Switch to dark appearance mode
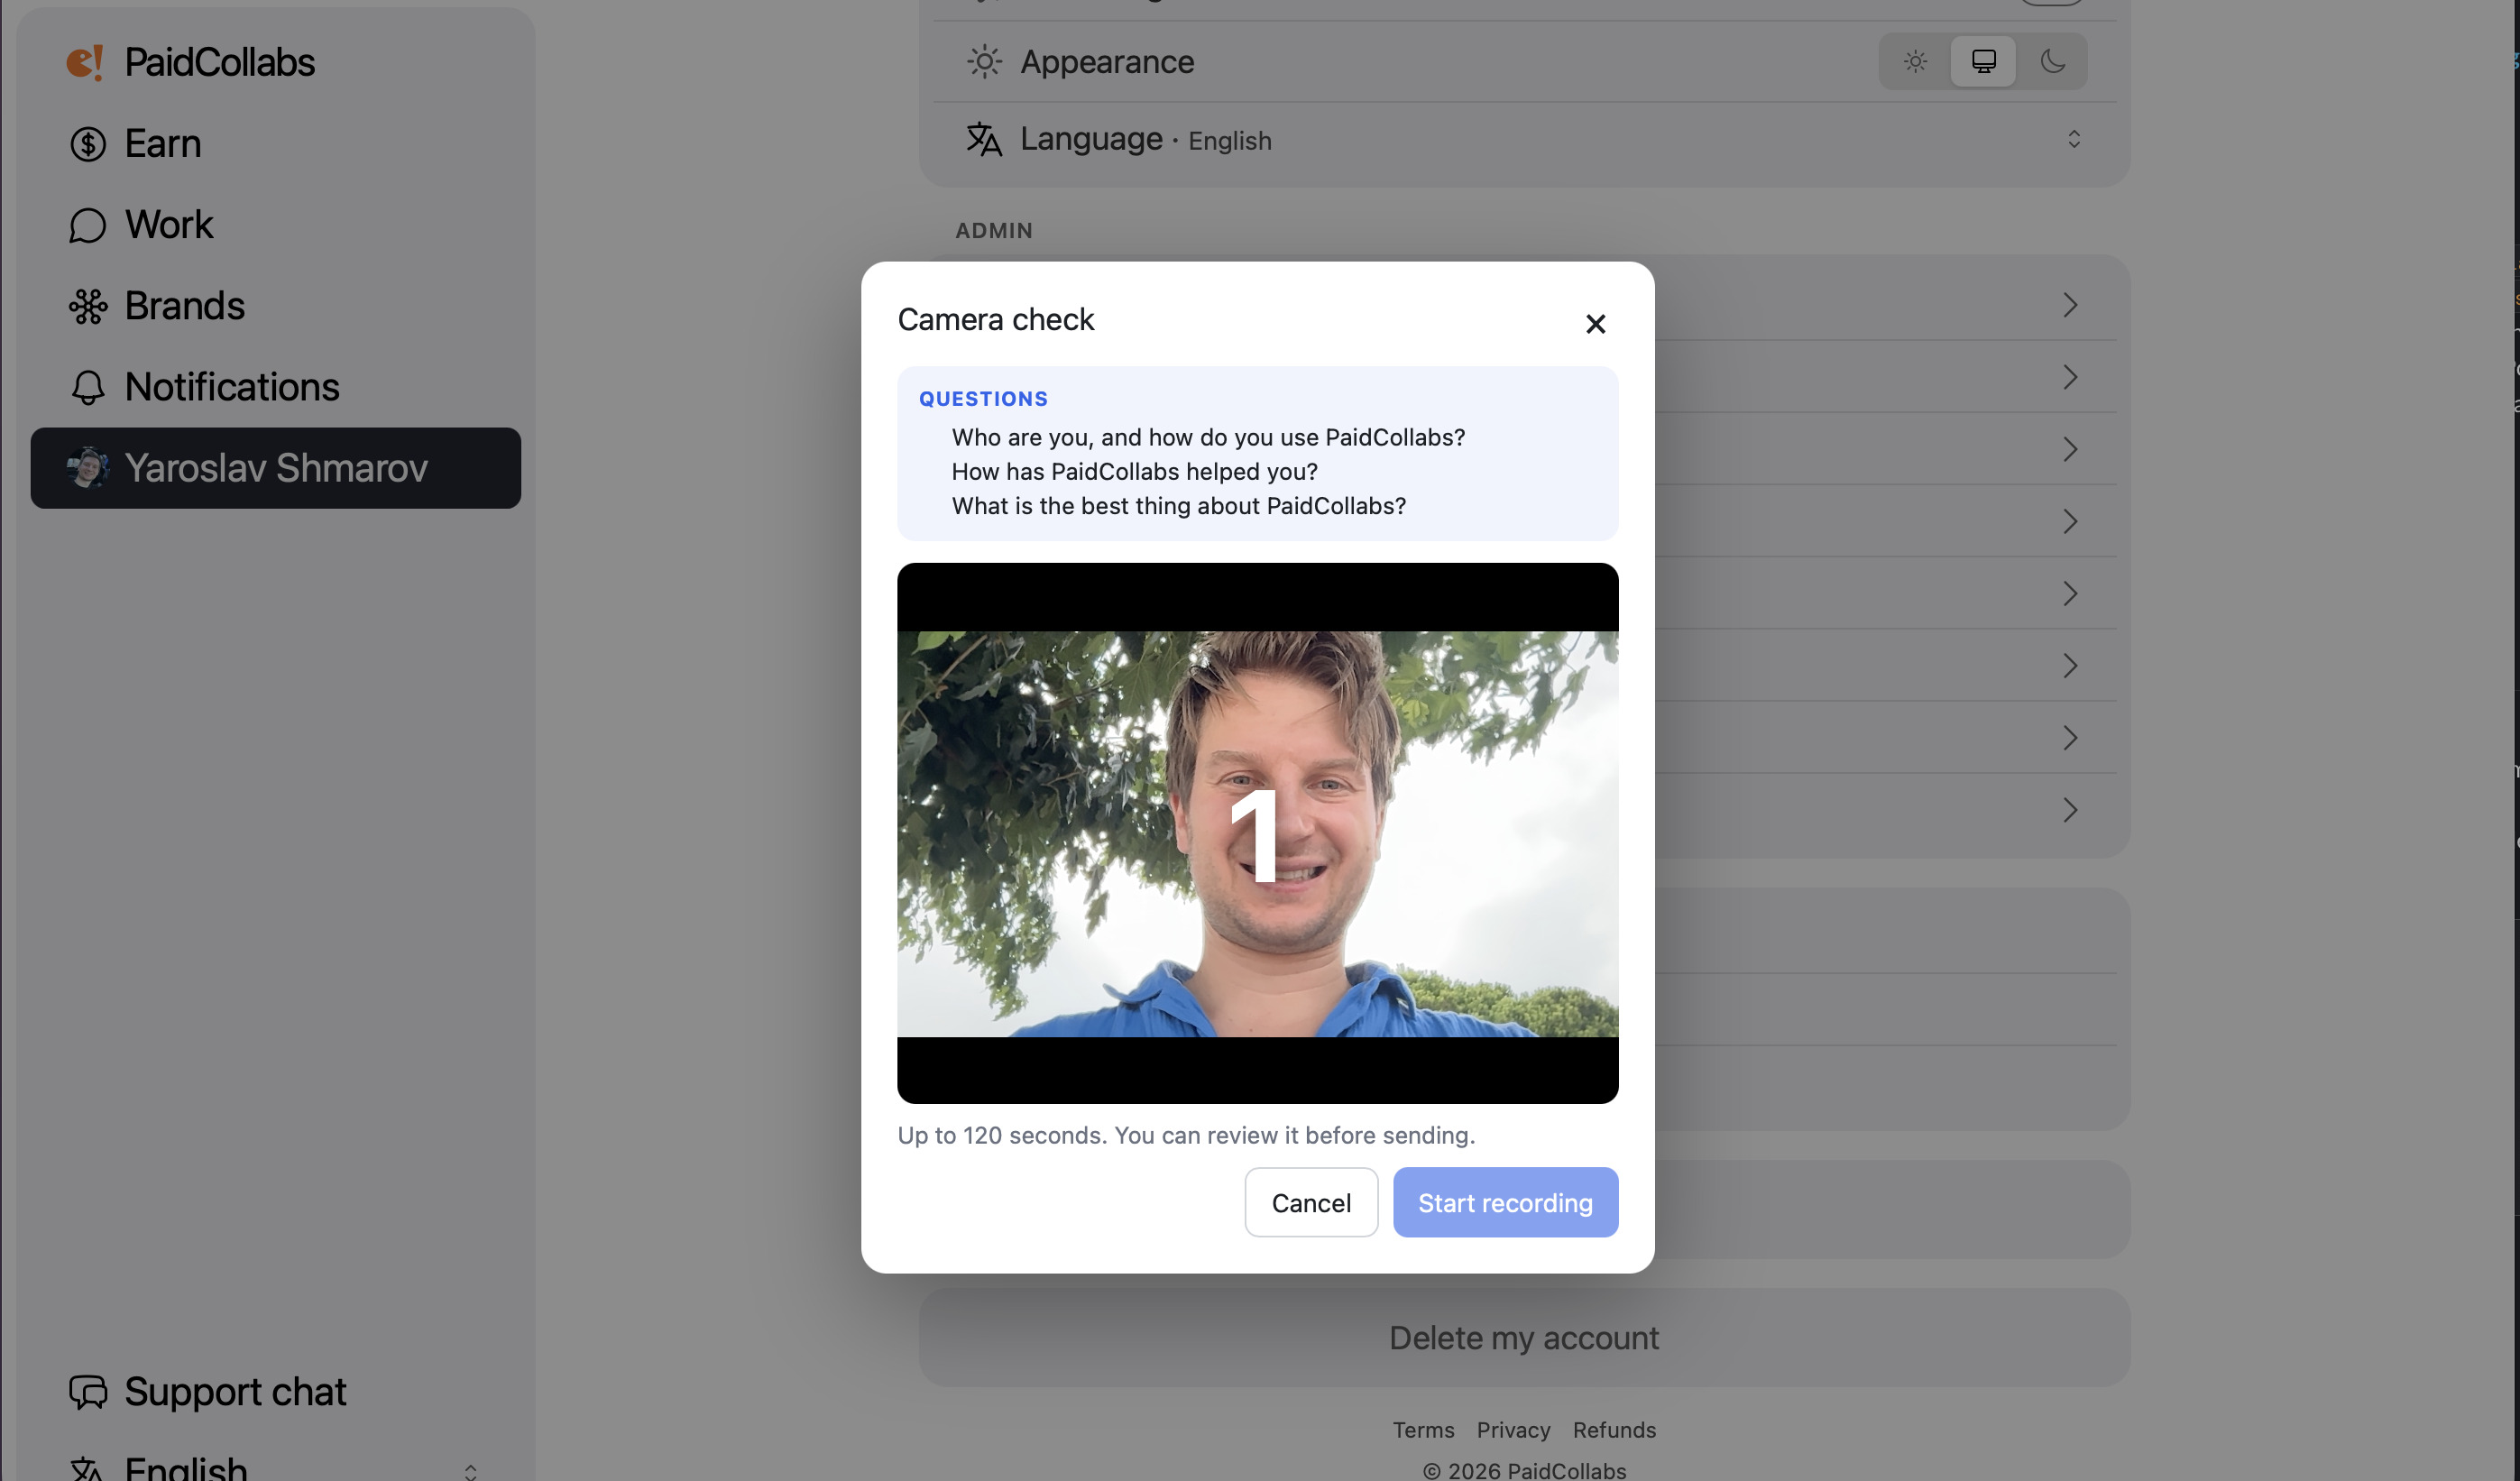The height and width of the screenshot is (1481, 2520). 2052,62
